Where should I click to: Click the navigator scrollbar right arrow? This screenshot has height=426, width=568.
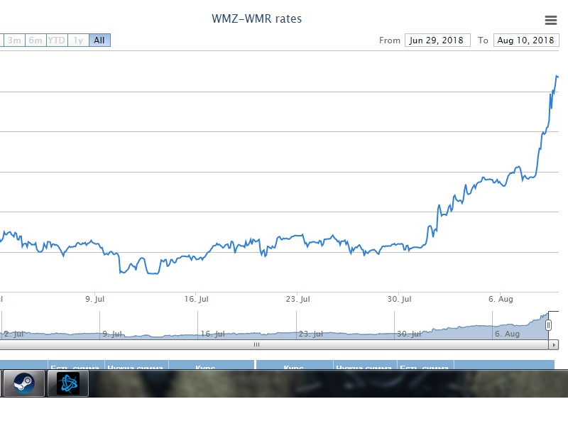click(x=554, y=345)
